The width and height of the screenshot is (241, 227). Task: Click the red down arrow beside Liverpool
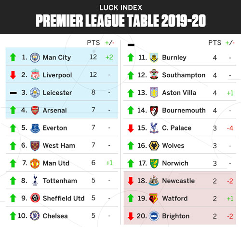(x=13, y=75)
